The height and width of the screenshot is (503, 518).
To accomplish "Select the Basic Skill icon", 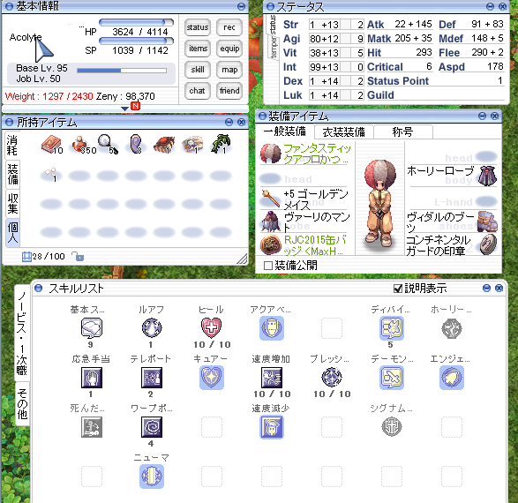I will [x=92, y=328].
